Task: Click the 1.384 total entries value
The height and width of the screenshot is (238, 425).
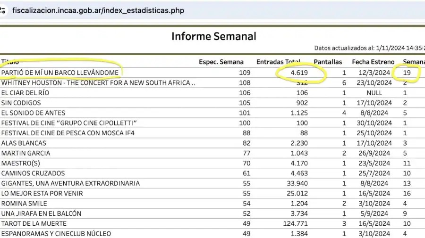Action: (x=299, y=233)
